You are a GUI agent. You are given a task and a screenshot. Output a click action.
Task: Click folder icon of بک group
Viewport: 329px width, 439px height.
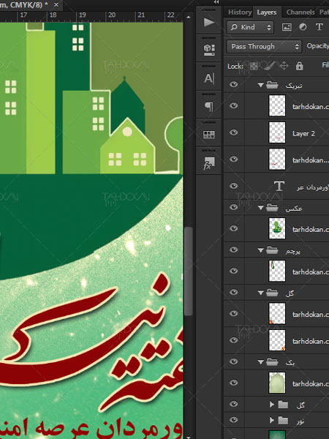[x=272, y=362]
